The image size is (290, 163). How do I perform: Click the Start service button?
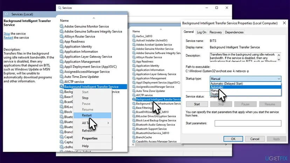coord(197,104)
